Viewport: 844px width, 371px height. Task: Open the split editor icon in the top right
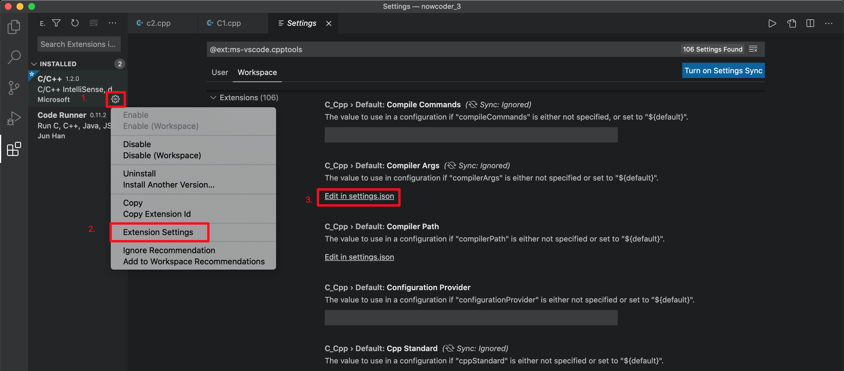pos(810,23)
